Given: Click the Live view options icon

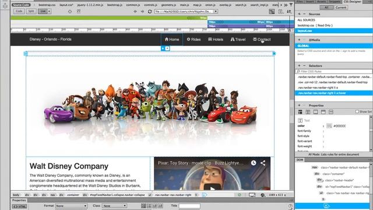Looking at the screenshot, I should pyautogui.click(x=79, y=12).
